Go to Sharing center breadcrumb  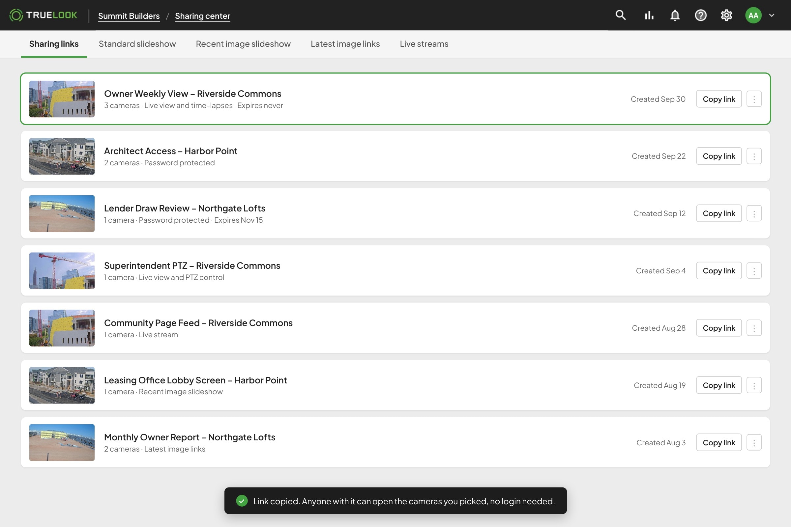(x=202, y=16)
